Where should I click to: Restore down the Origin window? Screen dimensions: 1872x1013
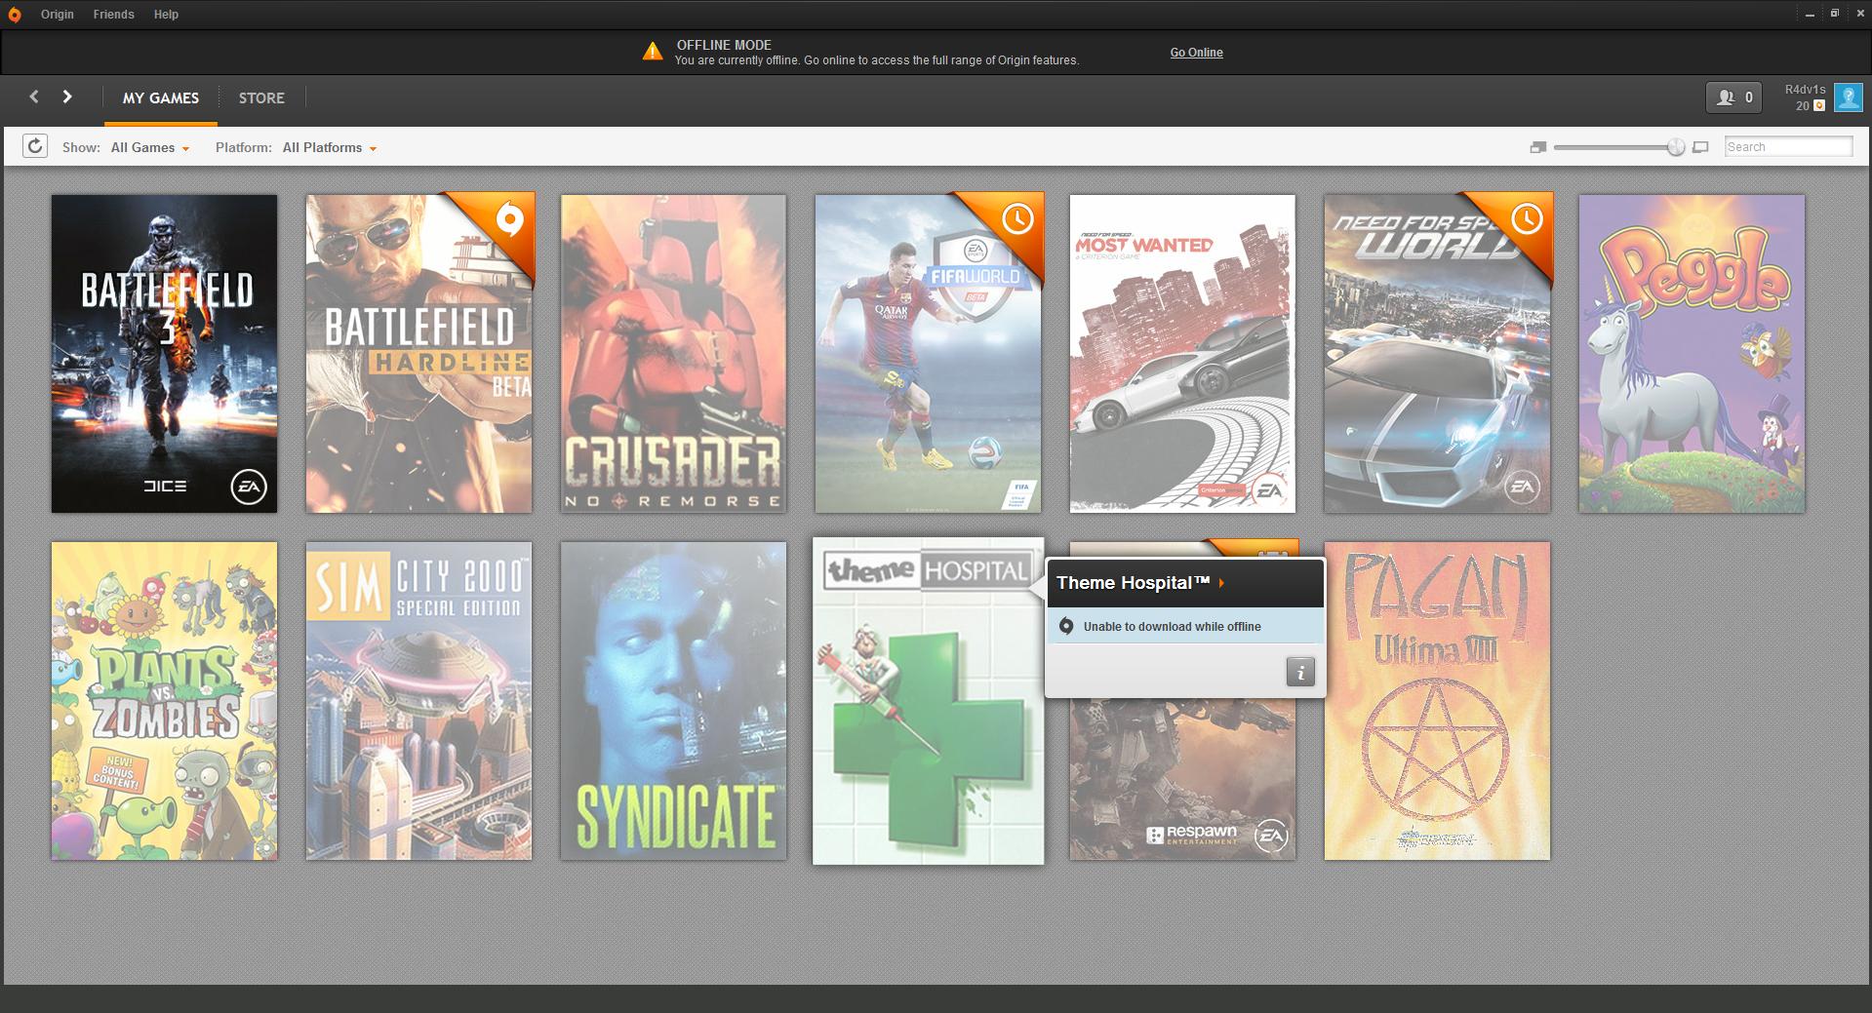1834,14
